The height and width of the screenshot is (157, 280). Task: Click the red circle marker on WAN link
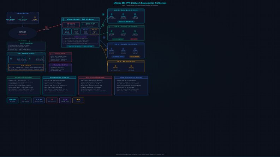click(x=46, y=27)
